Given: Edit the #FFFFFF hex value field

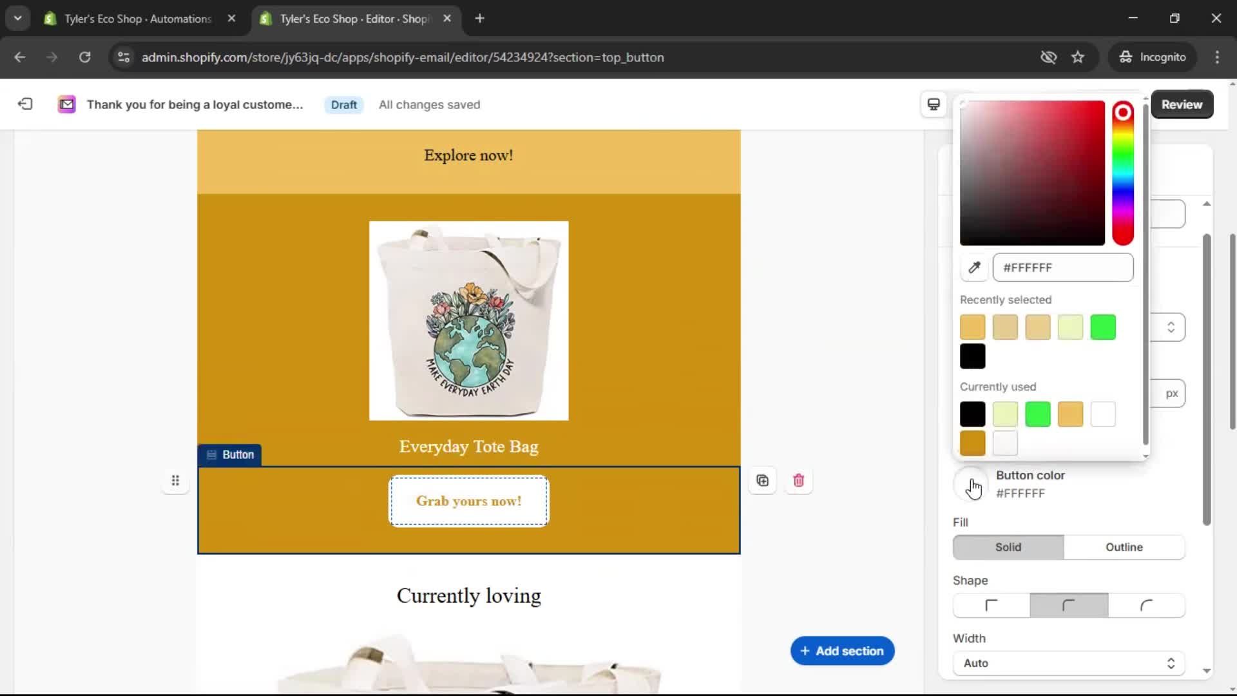Looking at the screenshot, I should [x=1062, y=267].
